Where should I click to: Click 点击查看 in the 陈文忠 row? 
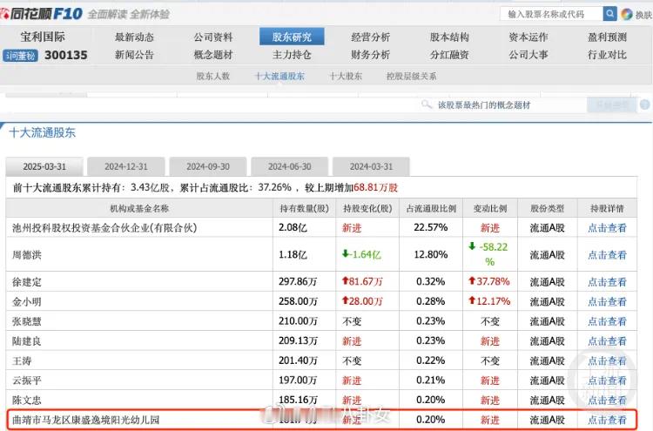tap(607, 401)
